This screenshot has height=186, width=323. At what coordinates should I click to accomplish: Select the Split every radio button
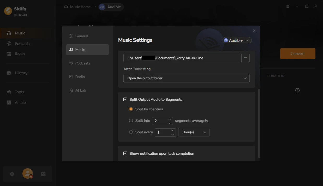(x=131, y=132)
